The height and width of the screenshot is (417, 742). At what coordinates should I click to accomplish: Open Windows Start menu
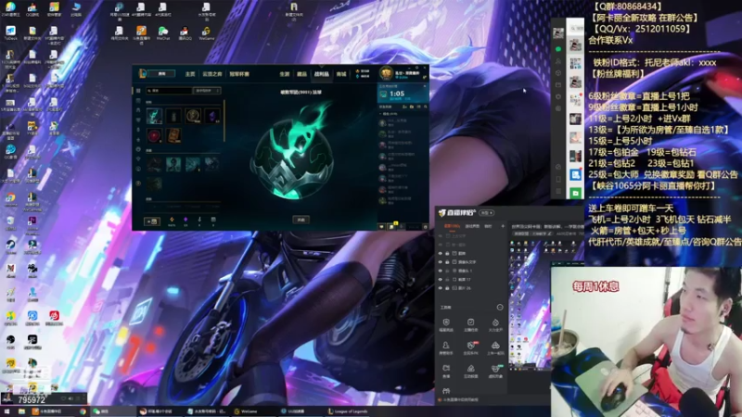[x=7, y=411]
